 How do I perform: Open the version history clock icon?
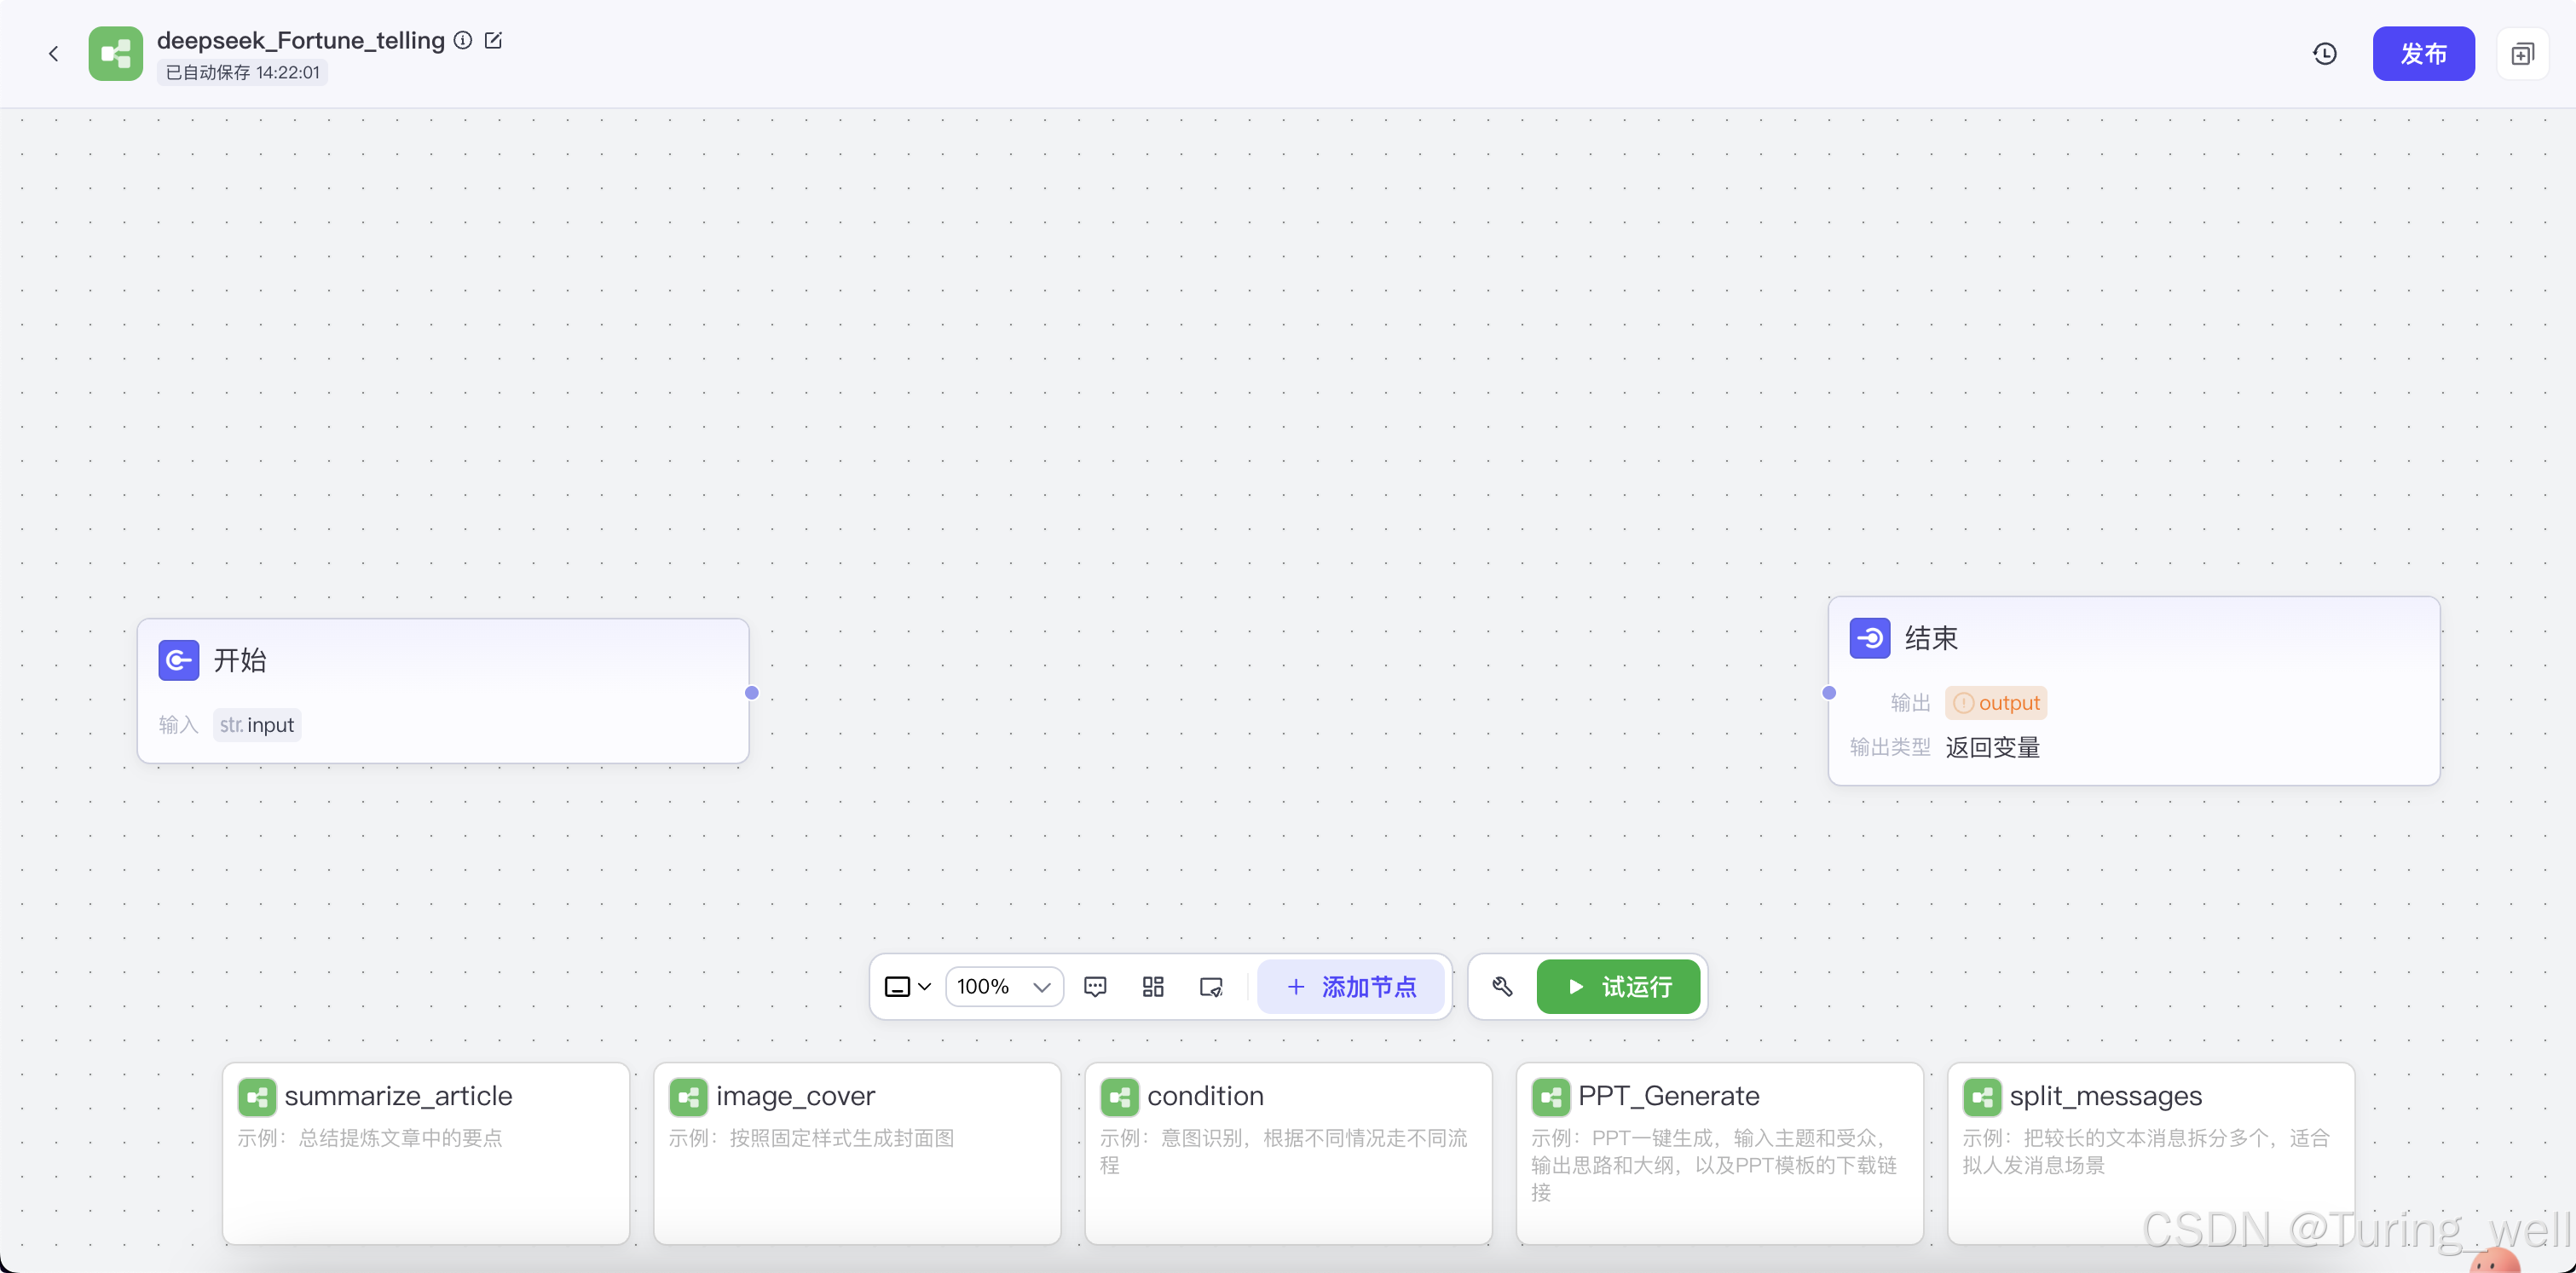2325,54
